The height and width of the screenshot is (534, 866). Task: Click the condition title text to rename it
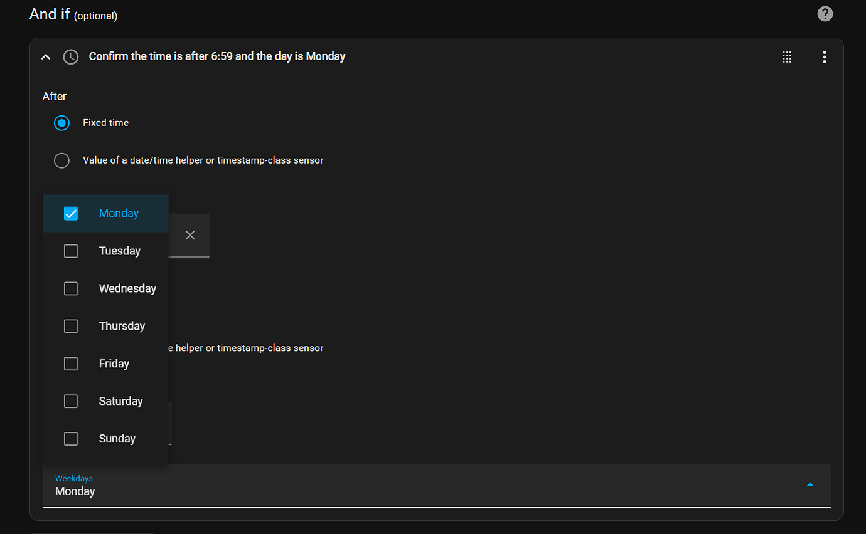pos(216,56)
